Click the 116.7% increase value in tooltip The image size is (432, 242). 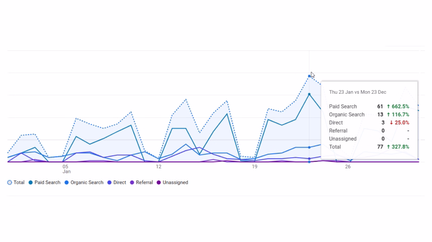click(398, 114)
